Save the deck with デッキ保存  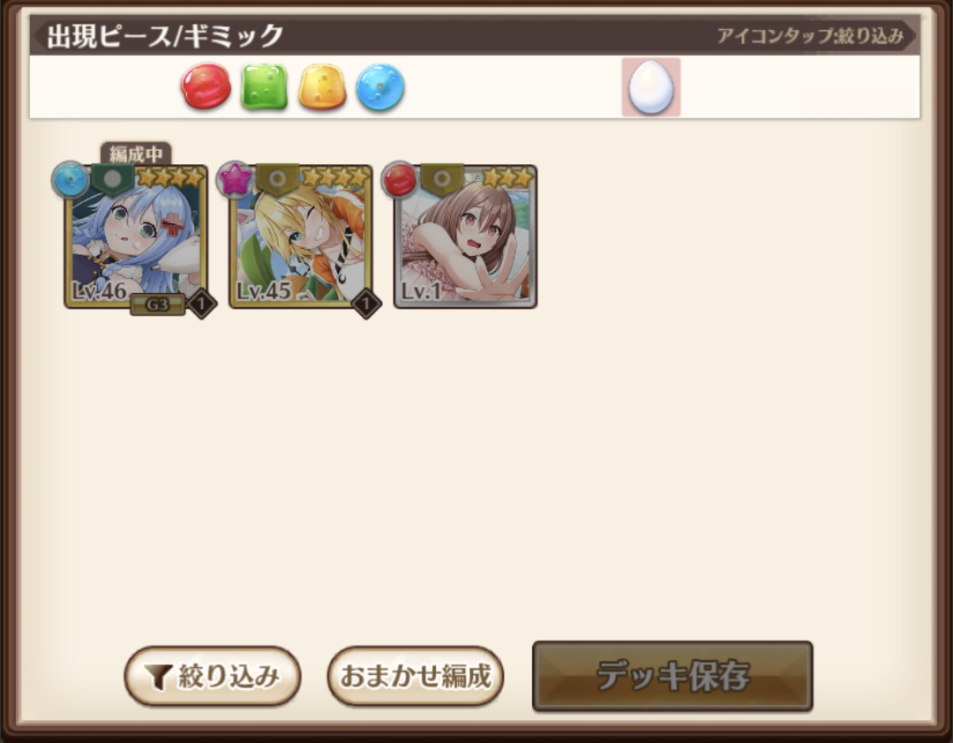point(672,676)
